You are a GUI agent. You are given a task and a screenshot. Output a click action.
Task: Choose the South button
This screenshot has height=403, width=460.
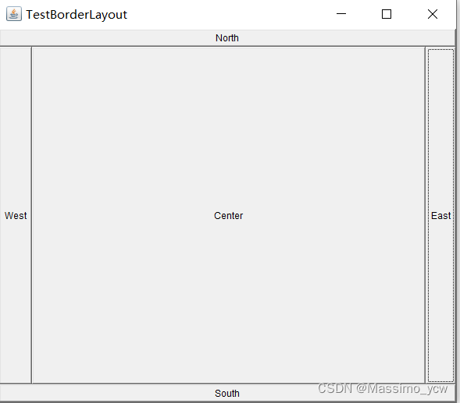click(x=227, y=393)
